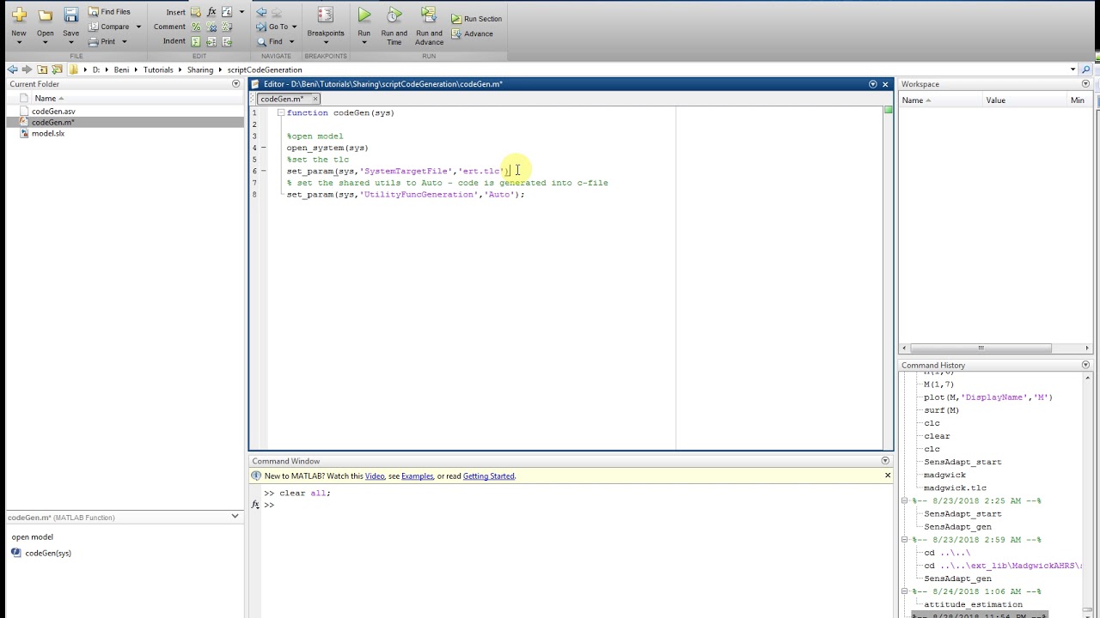
Task: Switch to codeGen.m editor tab
Action: pyautogui.click(x=282, y=99)
